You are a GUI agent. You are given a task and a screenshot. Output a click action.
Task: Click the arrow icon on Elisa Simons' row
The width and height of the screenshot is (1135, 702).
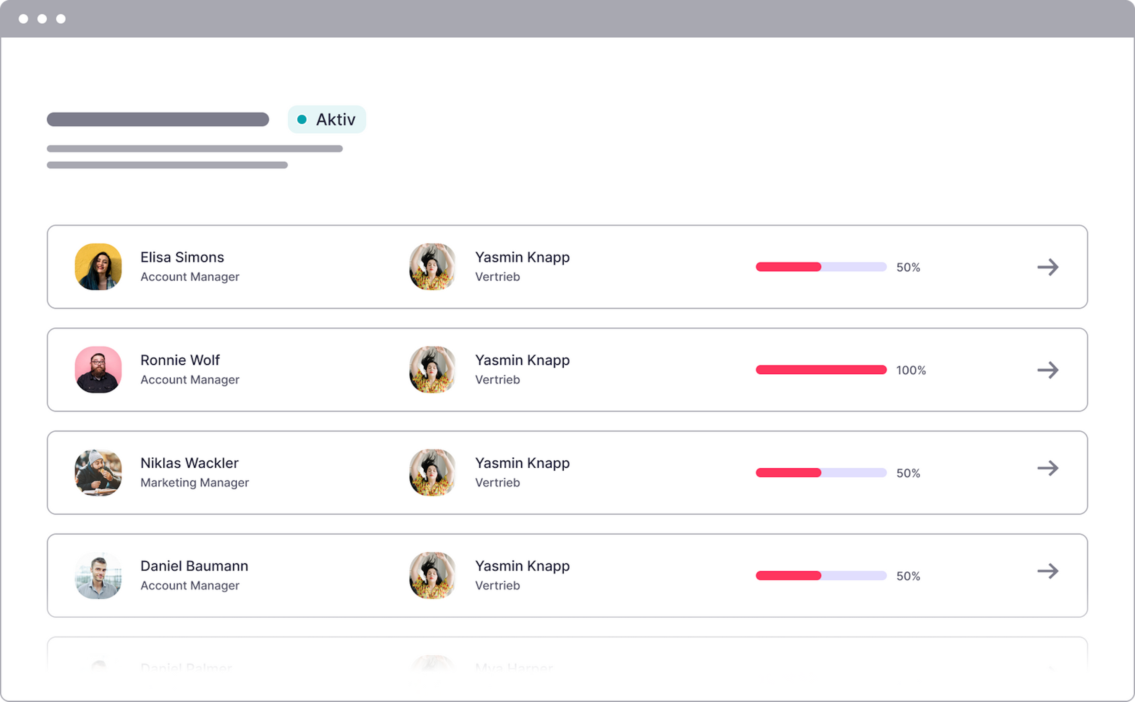1048,267
